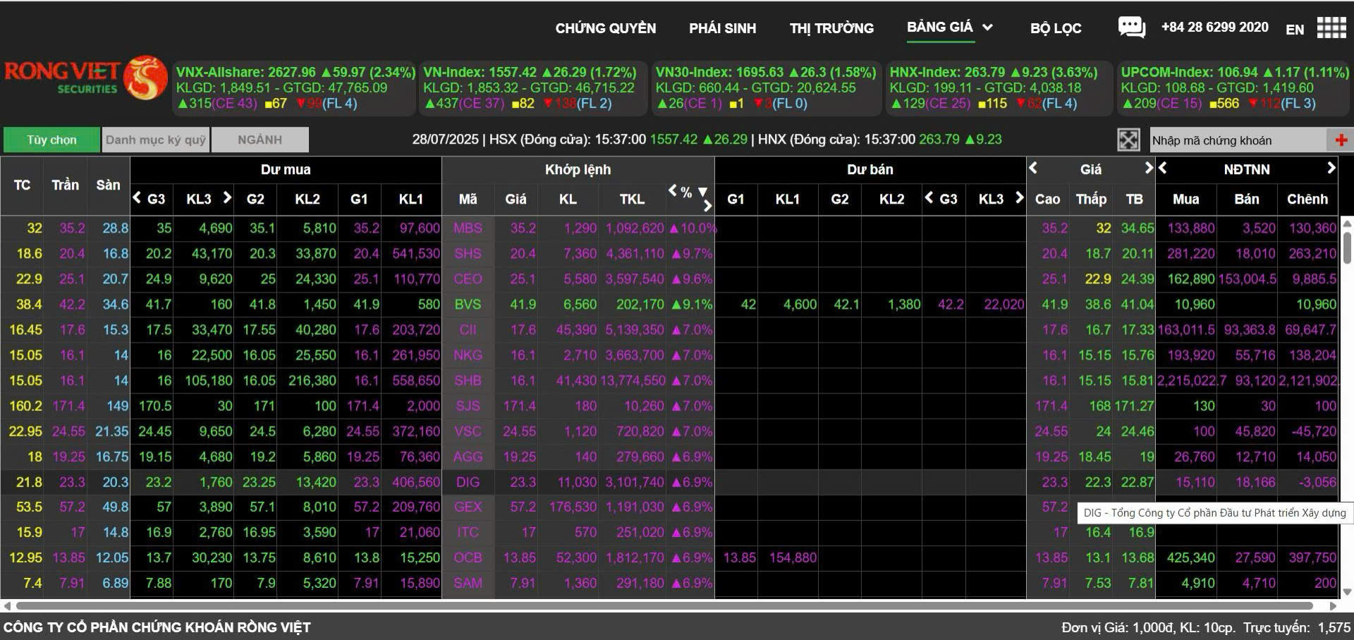Click left arrow before G3 in Dư bán
Viewport: 1354px width, 640px height.
929,198
